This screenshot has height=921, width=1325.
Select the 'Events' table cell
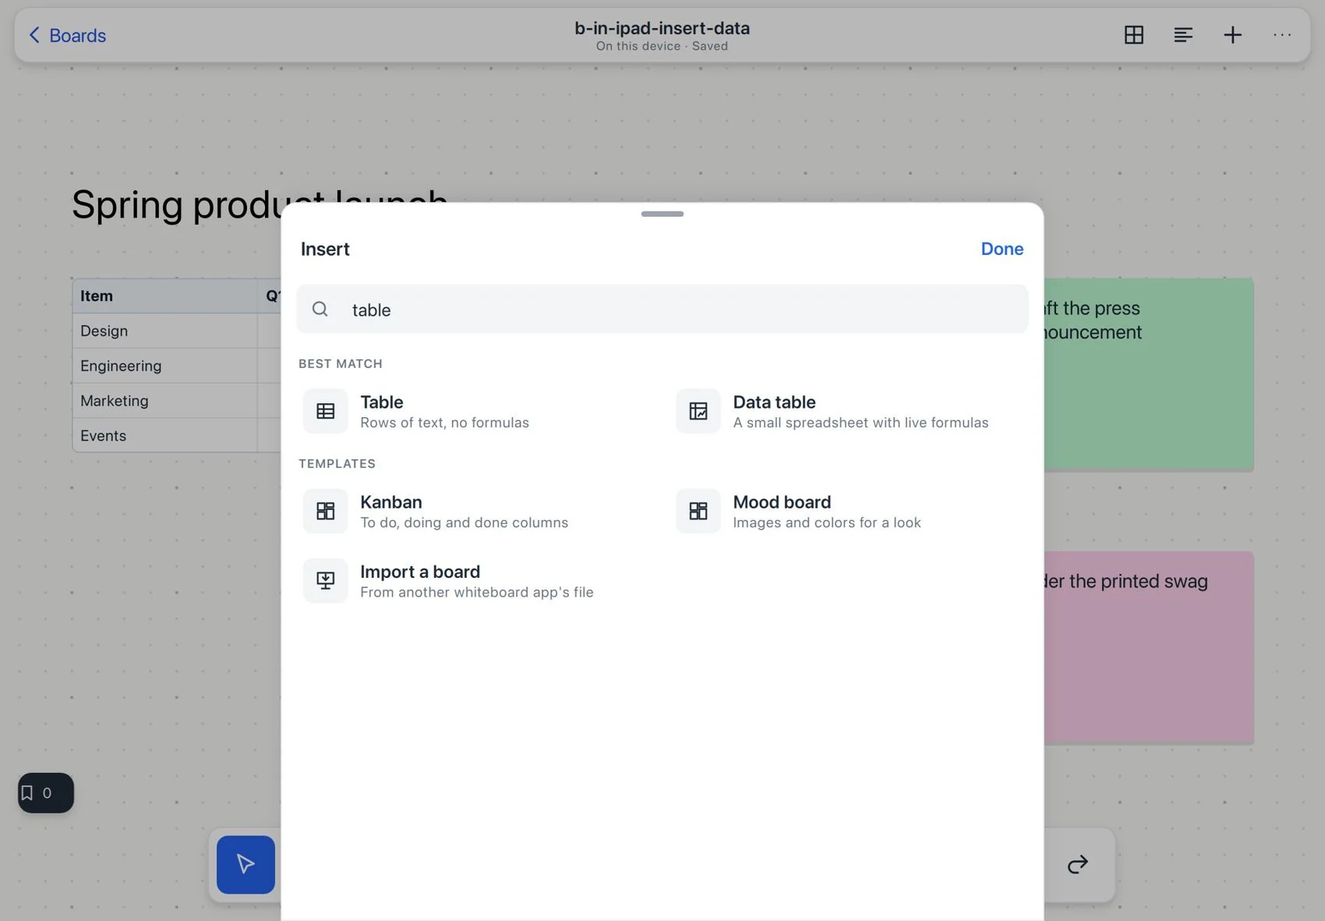pyautogui.click(x=164, y=435)
